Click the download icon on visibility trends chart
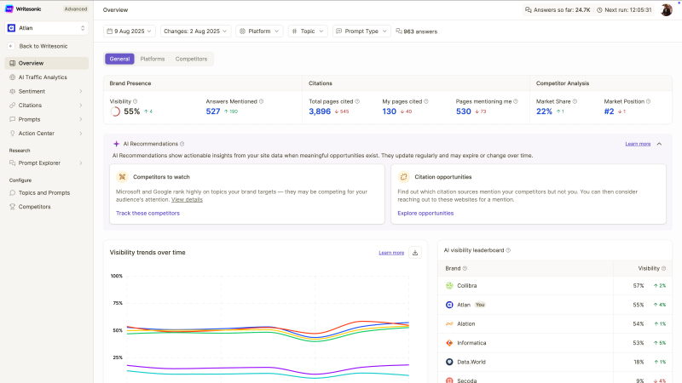This screenshot has height=383, width=682. 415,253
